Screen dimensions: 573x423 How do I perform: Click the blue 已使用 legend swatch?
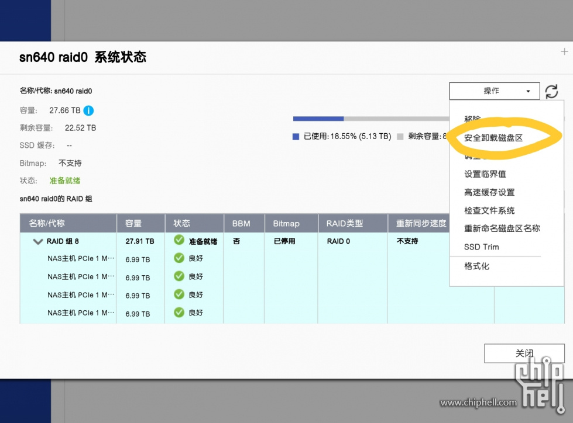click(296, 137)
